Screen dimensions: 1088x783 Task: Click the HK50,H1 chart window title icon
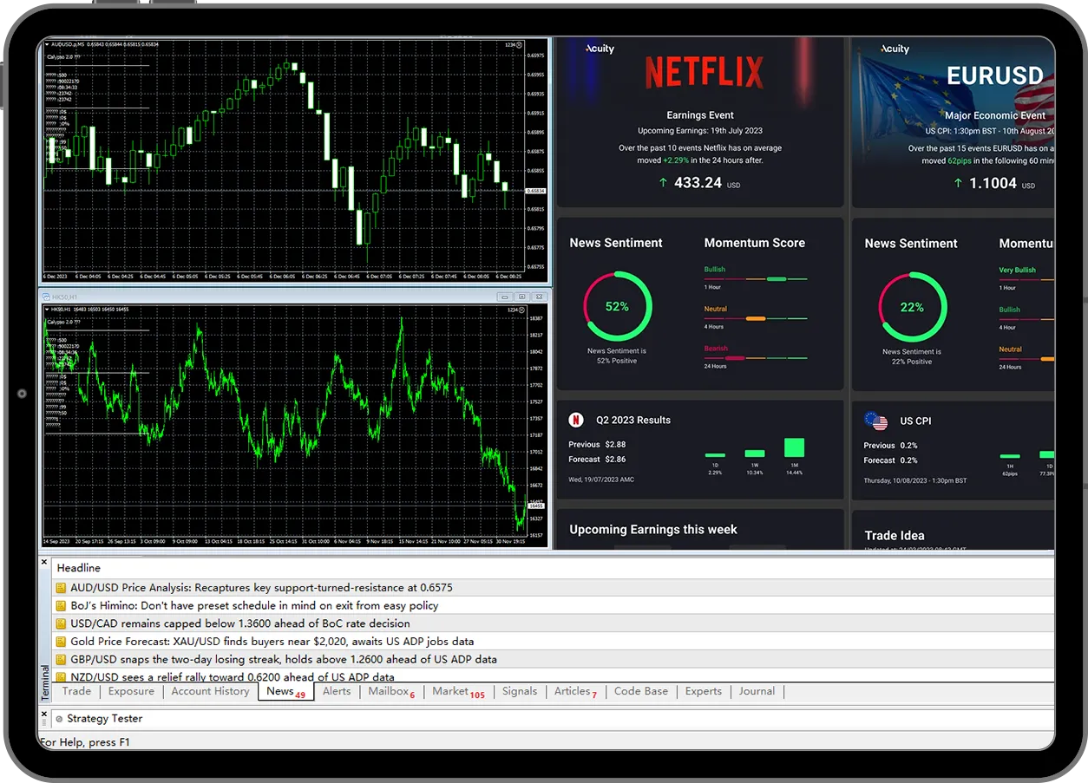[46, 297]
